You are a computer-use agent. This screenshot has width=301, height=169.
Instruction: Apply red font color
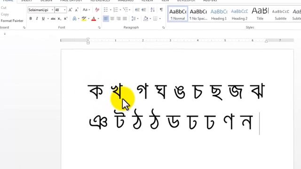(94, 19)
